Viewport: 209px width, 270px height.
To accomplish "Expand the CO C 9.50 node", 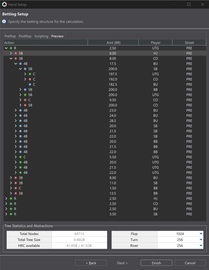I will (x=21, y=100).
